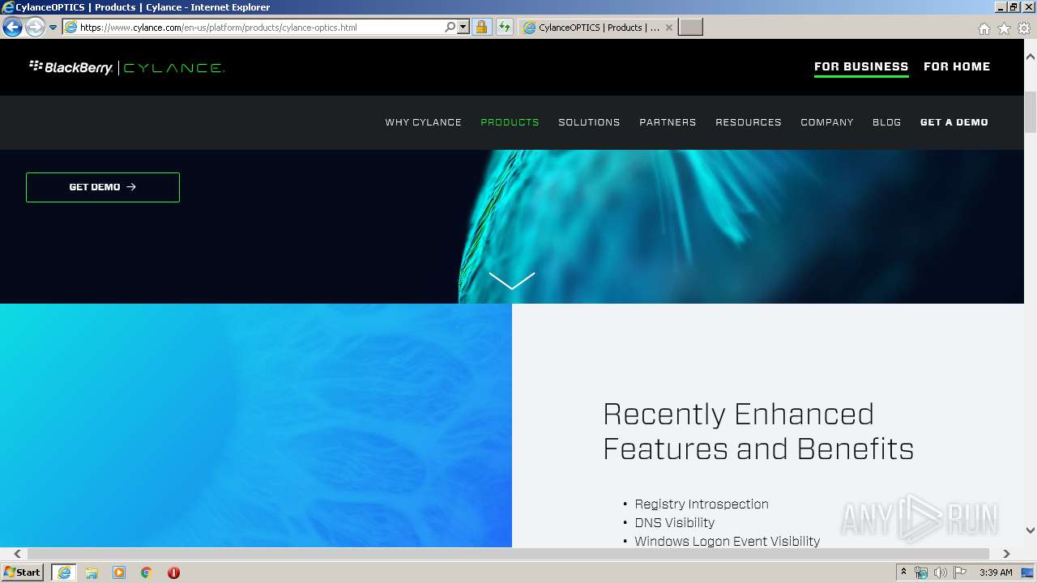Viewport: 1037px width, 583px height.
Task: Open the SOLUTIONS menu
Action: (x=589, y=122)
